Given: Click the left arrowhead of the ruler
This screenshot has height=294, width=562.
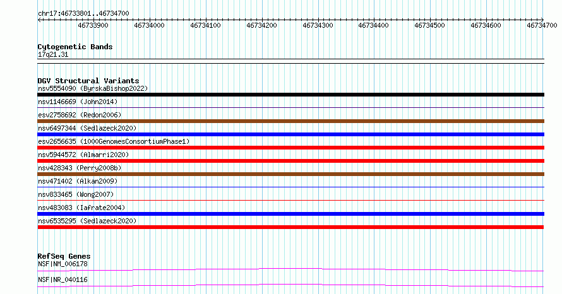Looking at the screenshot, I should (39, 20).
